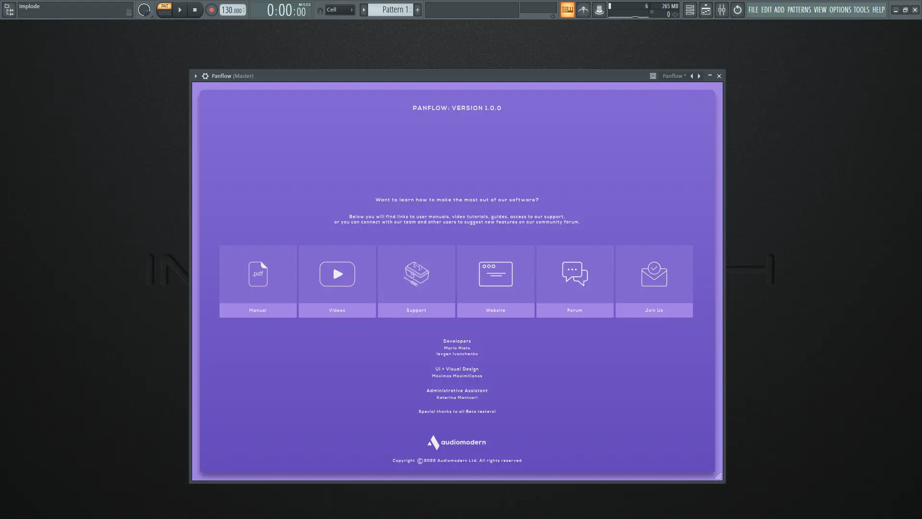This screenshot has width=922, height=519.
Task: Open the Panflow plugin gear options
Action: (x=206, y=76)
